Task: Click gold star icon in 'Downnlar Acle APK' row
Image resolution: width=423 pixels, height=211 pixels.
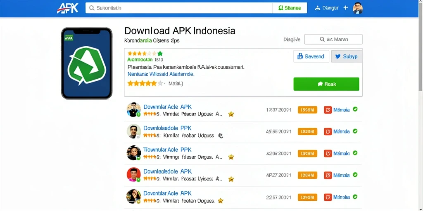Action: point(231,114)
